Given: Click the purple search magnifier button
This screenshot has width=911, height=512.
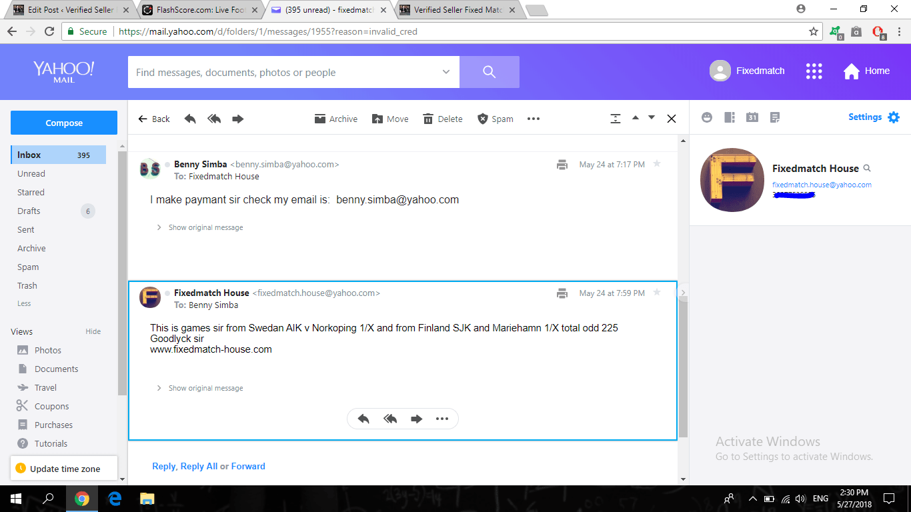Looking at the screenshot, I should click(490, 72).
